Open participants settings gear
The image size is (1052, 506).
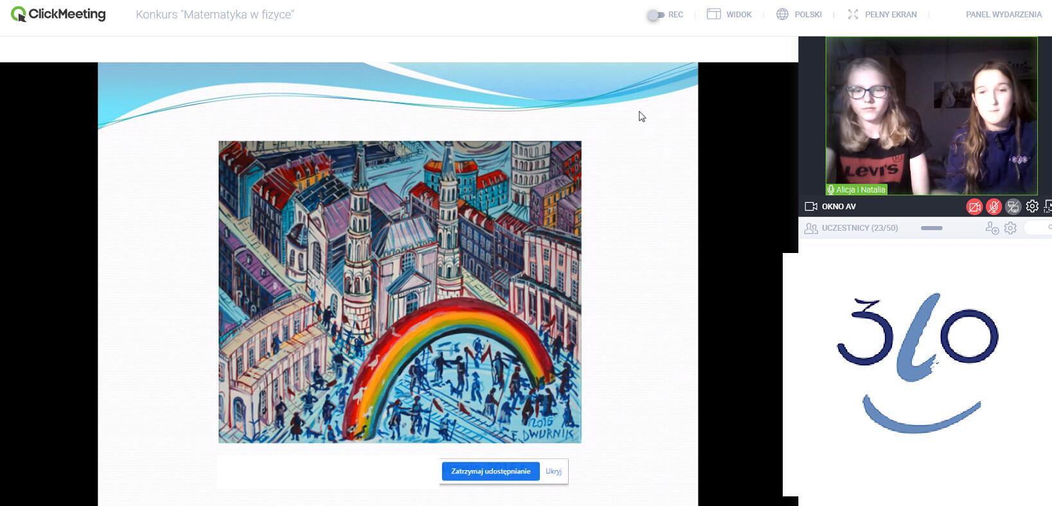[x=1010, y=228]
